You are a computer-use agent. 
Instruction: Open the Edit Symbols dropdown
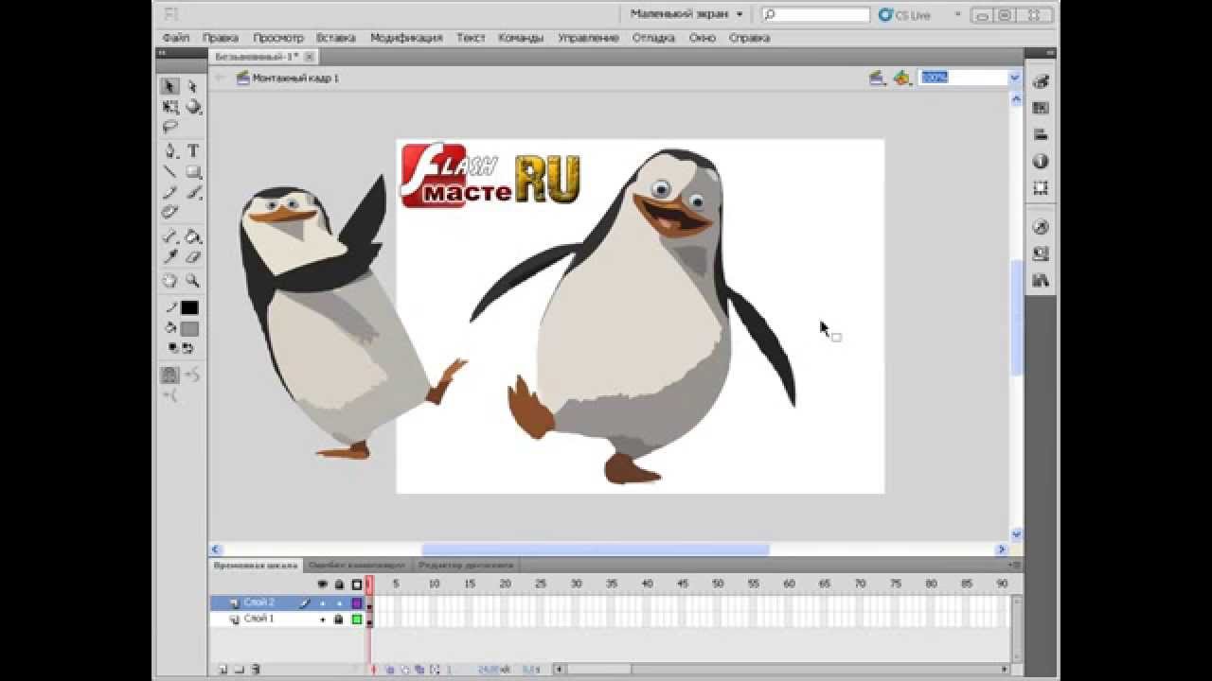coord(901,78)
